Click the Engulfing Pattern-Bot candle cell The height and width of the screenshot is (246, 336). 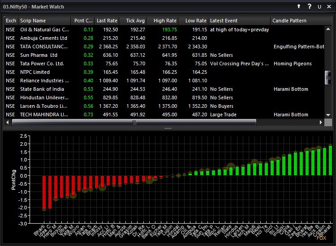coord(299,47)
